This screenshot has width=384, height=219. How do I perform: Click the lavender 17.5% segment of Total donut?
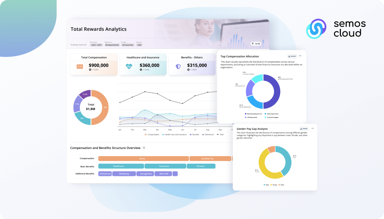pyautogui.click(x=77, y=104)
